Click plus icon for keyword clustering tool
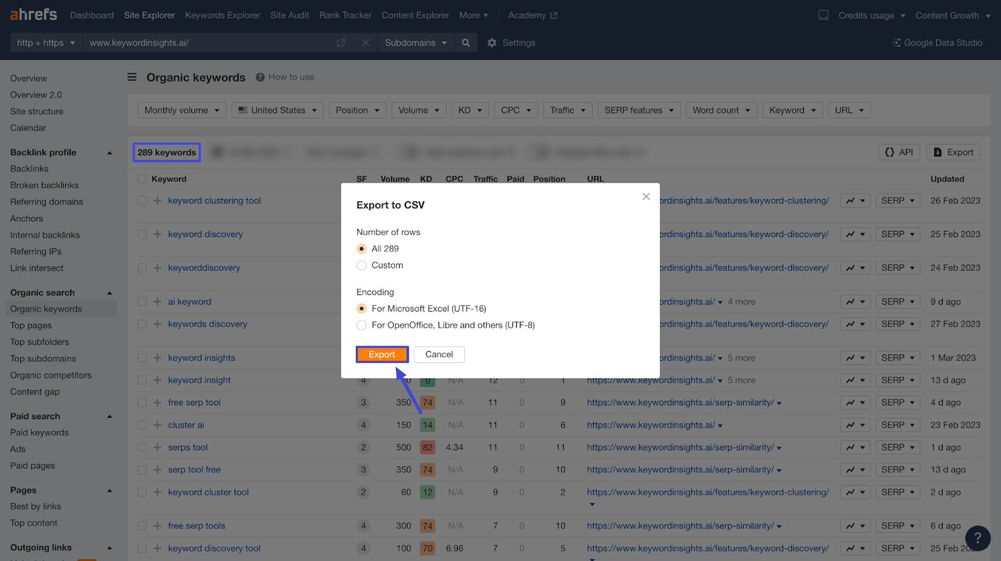The height and width of the screenshot is (561, 1001). (157, 201)
